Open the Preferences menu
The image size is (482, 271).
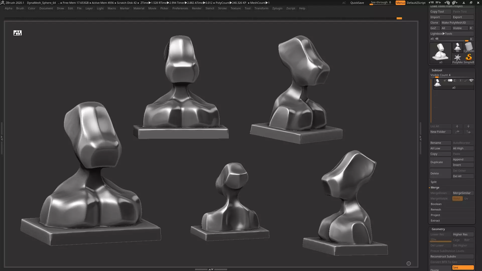point(180,8)
